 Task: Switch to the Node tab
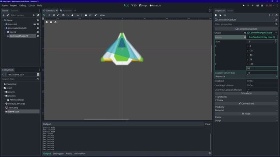pyautogui.click(x=230, y=10)
